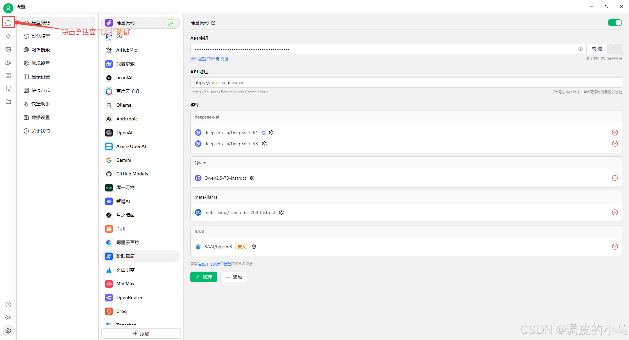The height and width of the screenshot is (340, 629).
Task: Open settings gear for DeepSeek-R1 model
Action: pos(271,133)
